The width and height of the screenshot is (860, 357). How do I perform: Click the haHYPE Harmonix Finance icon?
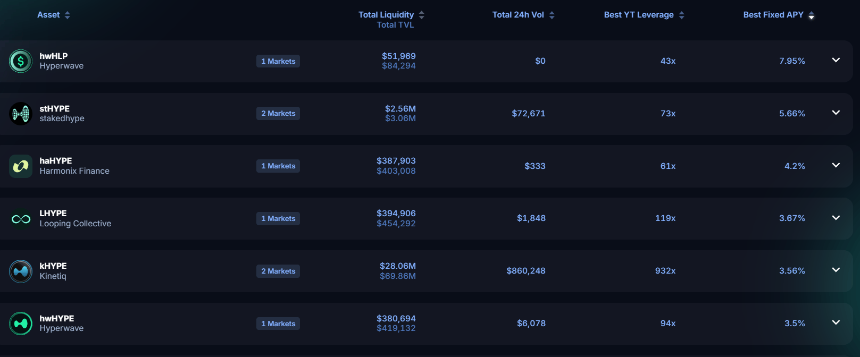(x=21, y=166)
